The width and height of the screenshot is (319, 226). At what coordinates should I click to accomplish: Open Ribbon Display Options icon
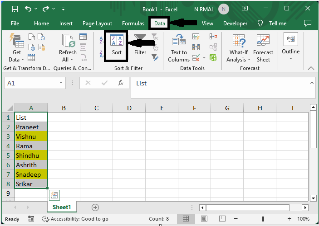(x=245, y=8)
